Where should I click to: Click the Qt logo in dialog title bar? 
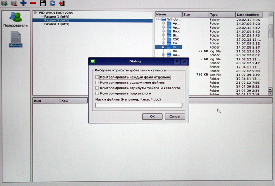pos(92,61)
